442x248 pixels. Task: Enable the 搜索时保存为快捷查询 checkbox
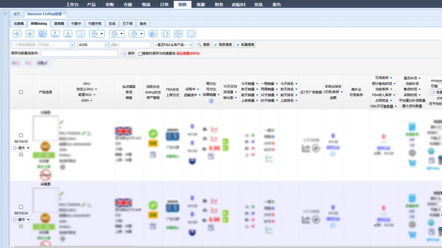click(140, 53)
